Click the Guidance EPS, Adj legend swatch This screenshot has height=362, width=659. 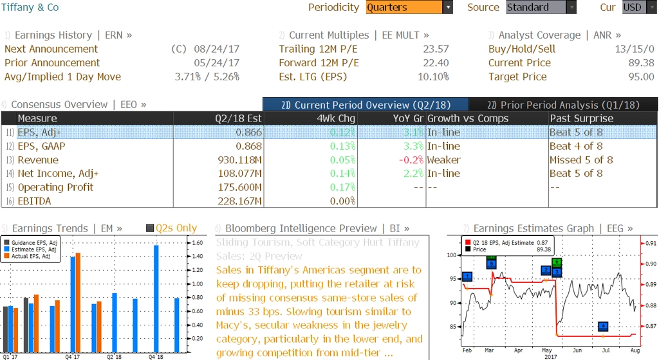(7, 243)
